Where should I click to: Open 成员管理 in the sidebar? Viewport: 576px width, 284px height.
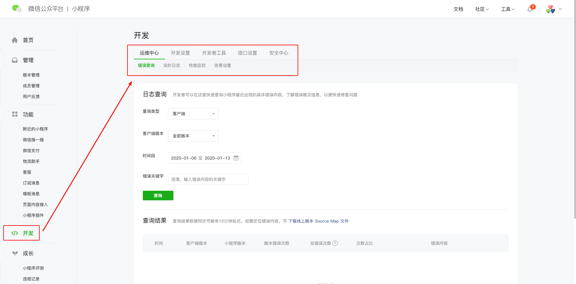[31, 86]
